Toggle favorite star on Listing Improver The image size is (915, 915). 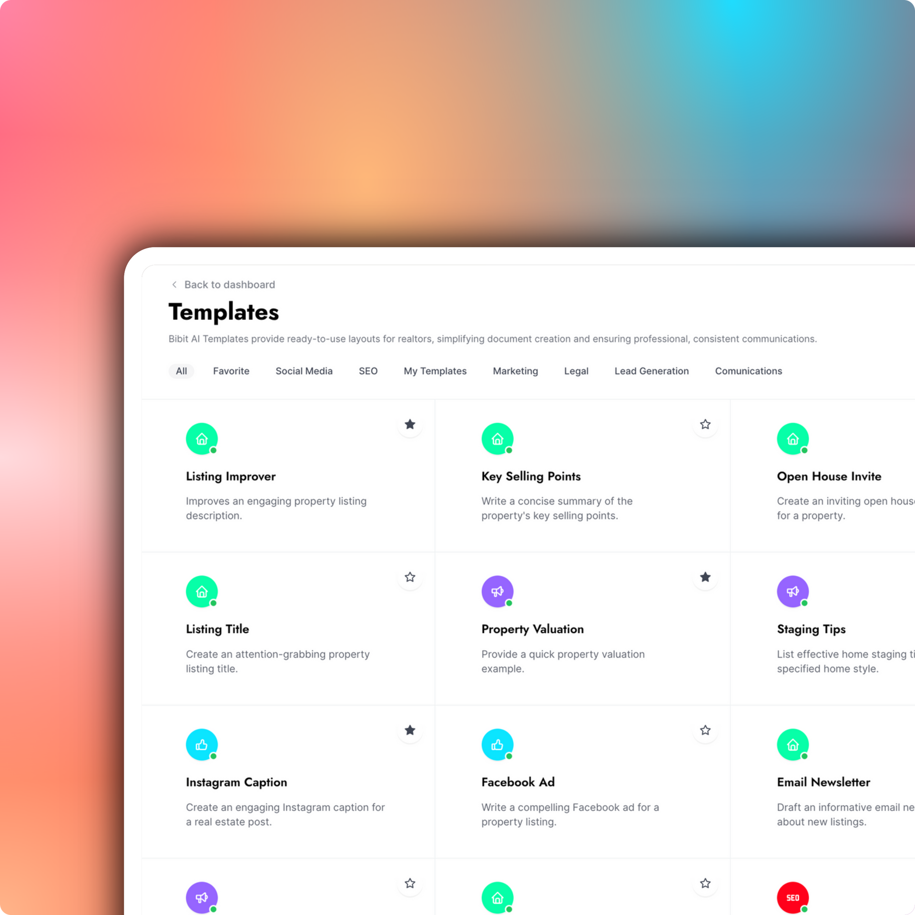click(410, 424)
